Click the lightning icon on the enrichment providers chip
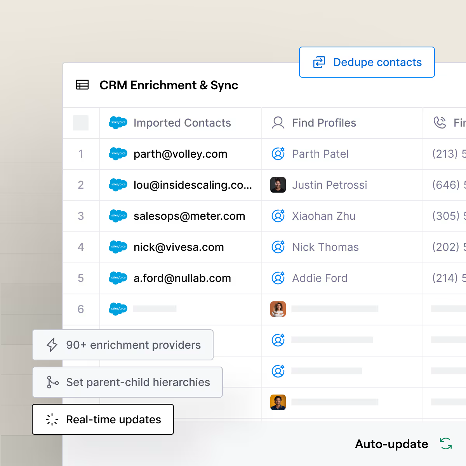This screenshot has height=466, width=466. click(52, 345)
